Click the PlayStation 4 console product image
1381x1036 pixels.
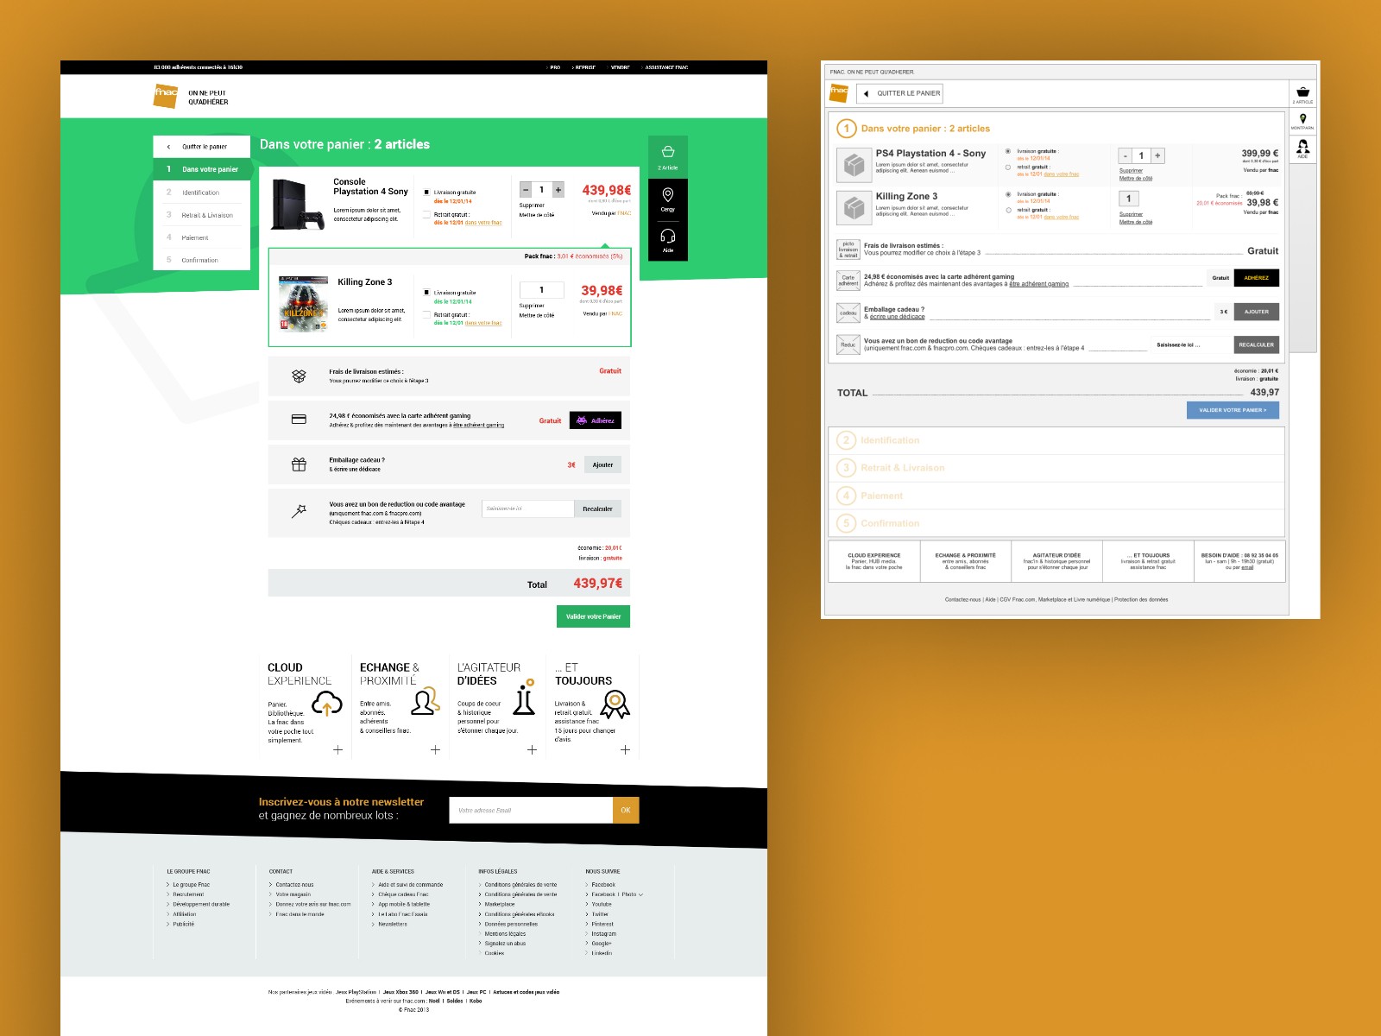point(298,205)
